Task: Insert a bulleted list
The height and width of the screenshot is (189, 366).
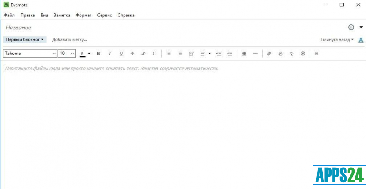Action: point(168,54)
